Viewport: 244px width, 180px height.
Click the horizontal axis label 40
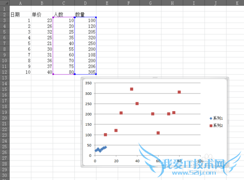pos(137,161)
